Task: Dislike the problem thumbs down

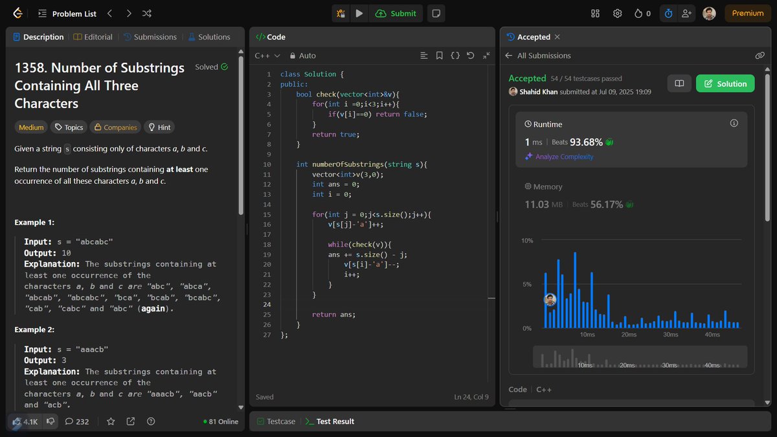Action: coord(51,421)
